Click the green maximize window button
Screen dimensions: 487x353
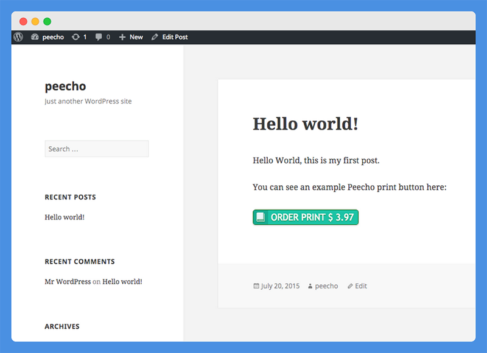(x=47, y=21)
